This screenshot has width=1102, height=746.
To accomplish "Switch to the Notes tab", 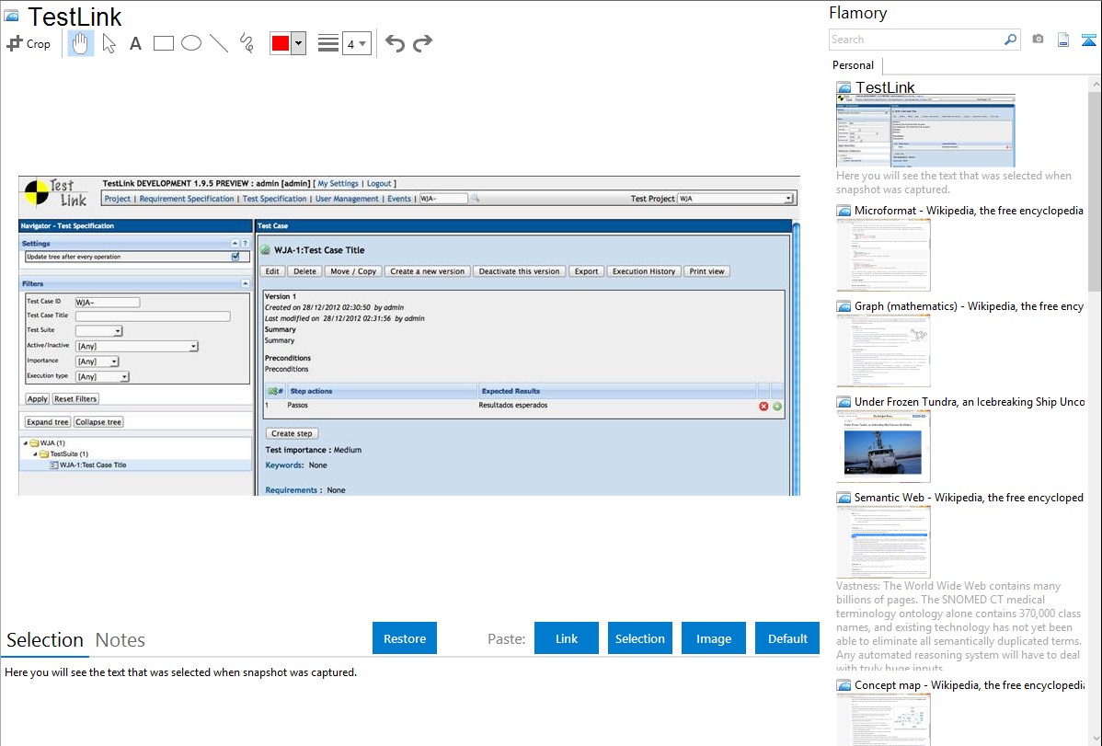I will tap(121, 640).
